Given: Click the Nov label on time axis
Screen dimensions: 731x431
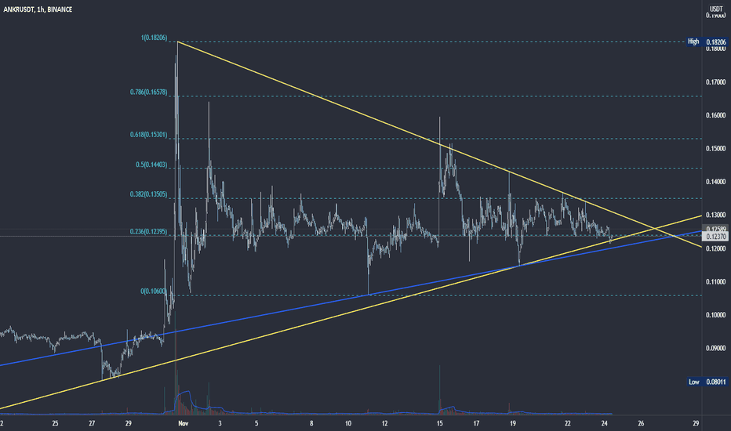Looking at the screenshot, I should [184, 423].
